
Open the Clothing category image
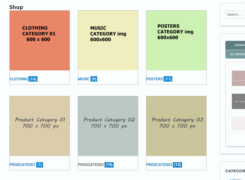(40, 40)
